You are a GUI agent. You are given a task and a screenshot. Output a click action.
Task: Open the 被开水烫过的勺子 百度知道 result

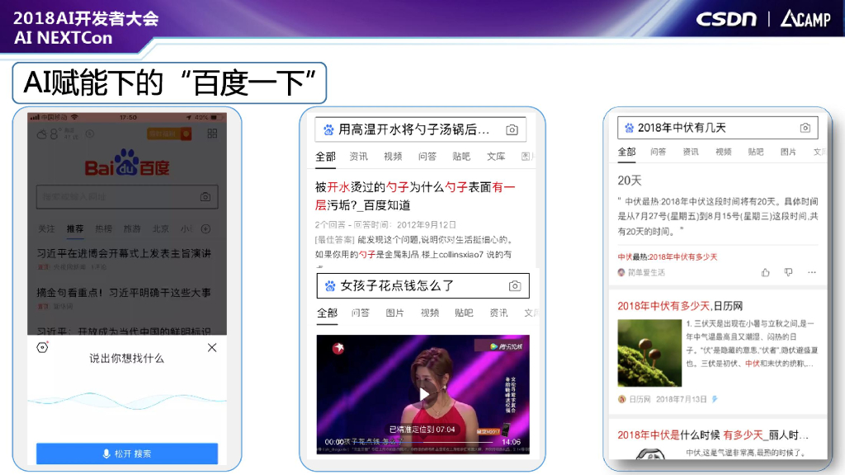[x=416, y=196]
